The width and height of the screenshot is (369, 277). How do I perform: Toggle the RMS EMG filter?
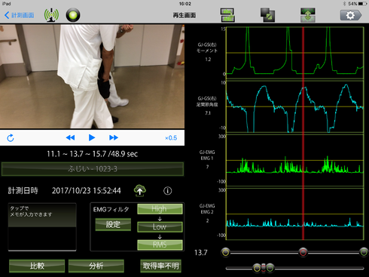click(160, 245)
